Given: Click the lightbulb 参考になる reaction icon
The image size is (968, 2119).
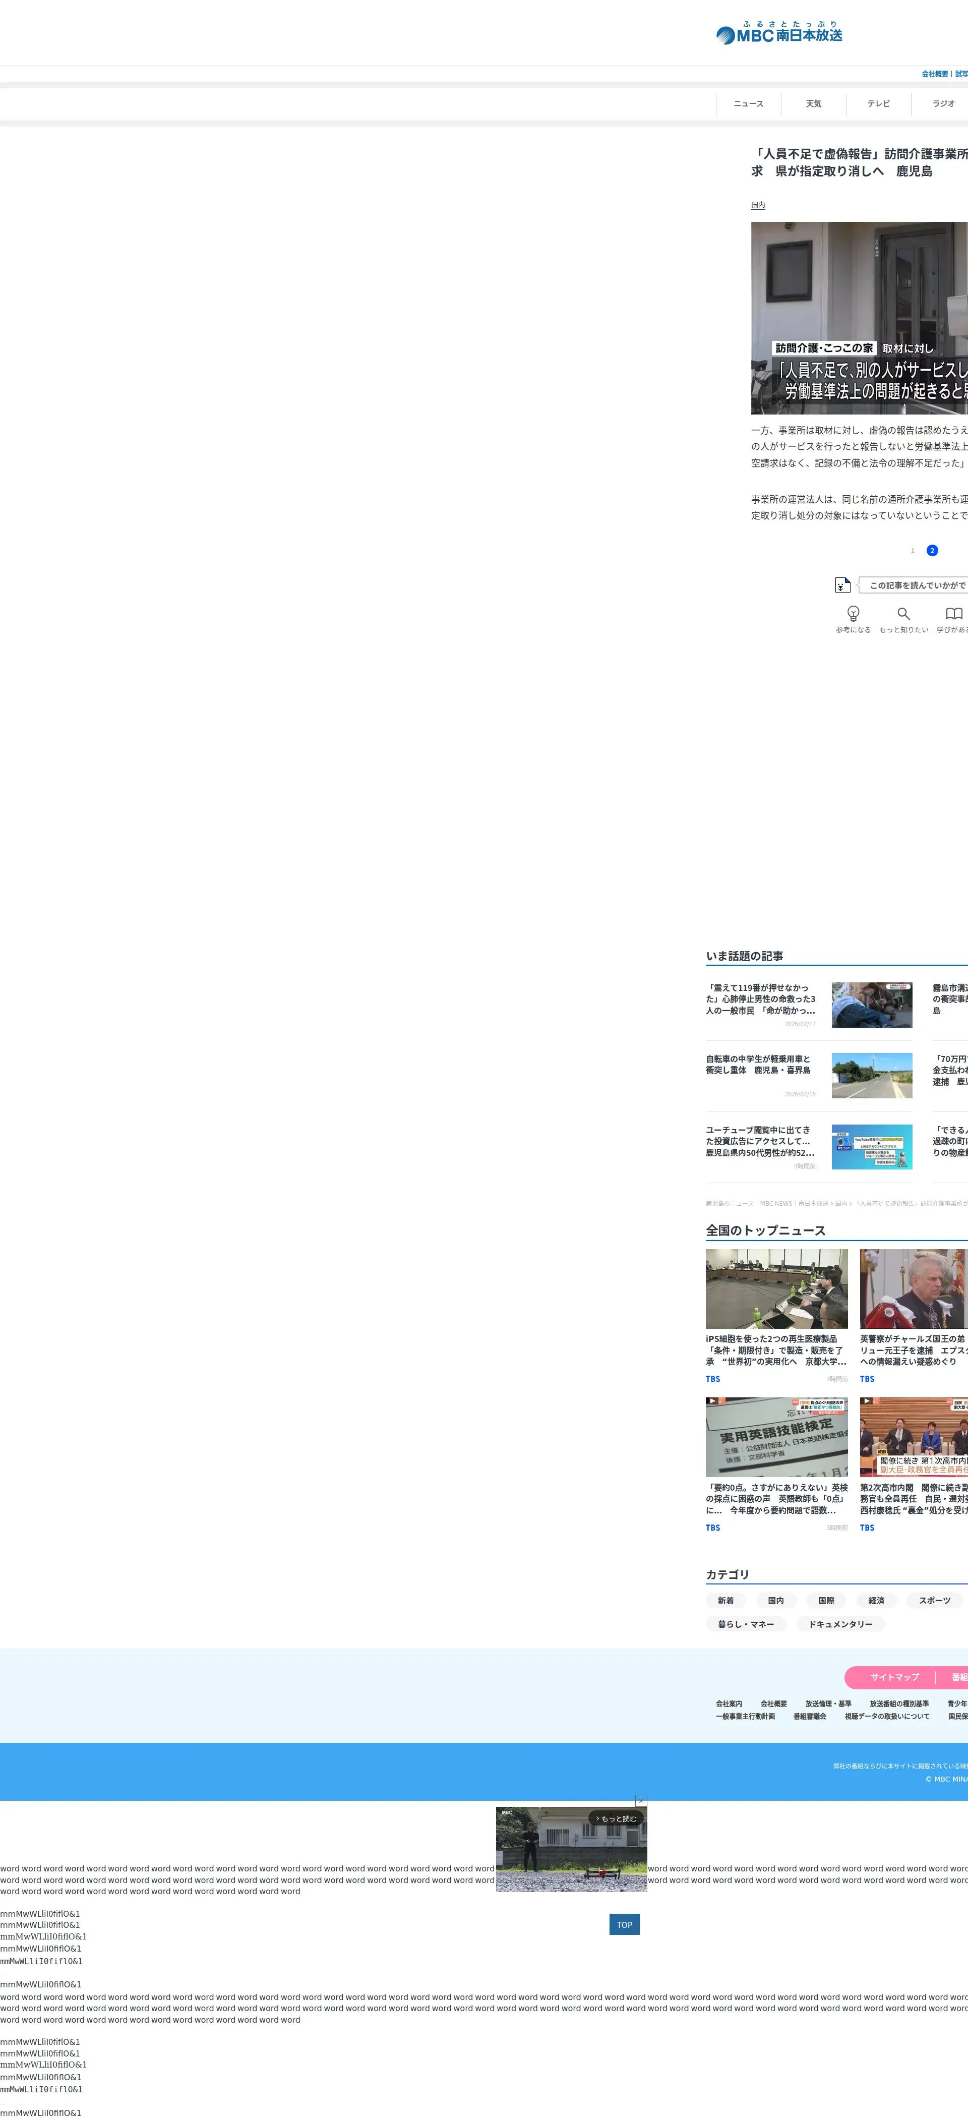Looking at the screenshot, I should (853, 614).
